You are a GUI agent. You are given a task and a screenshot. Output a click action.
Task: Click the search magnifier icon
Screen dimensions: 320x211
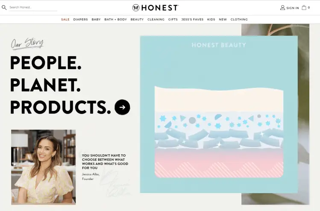click(4, 8)
